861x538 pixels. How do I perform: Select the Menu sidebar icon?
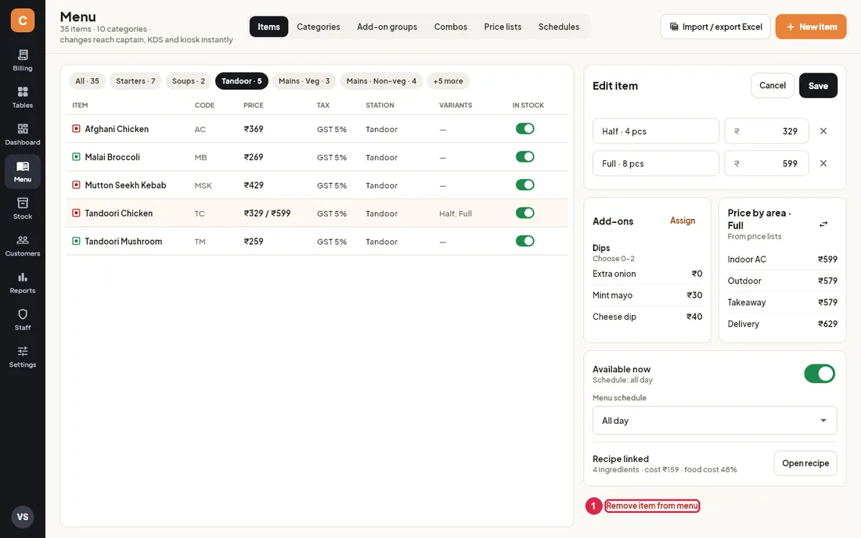pos(23,172)
